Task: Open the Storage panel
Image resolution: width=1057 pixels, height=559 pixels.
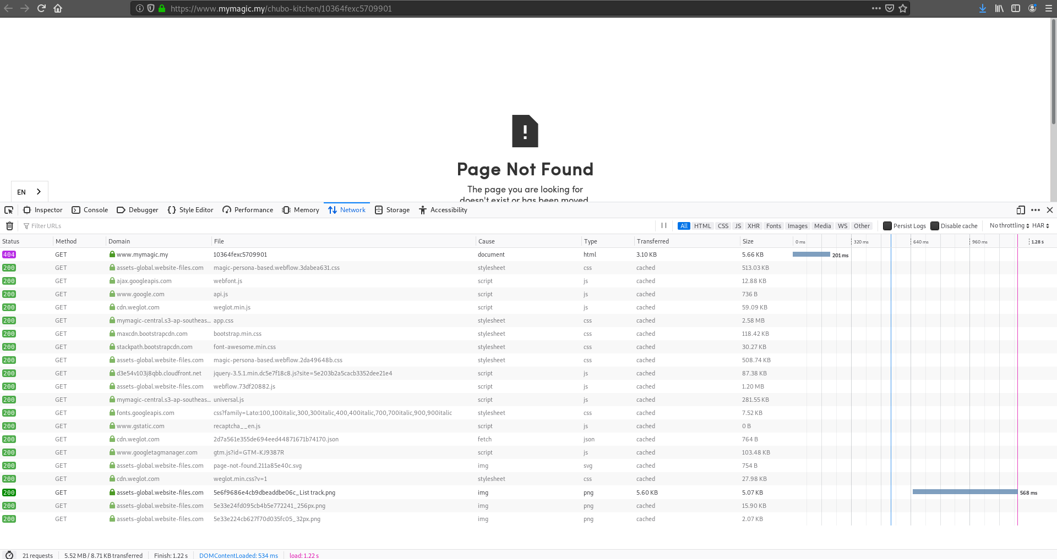Action: pyautogui.click(x=392, y=210)
